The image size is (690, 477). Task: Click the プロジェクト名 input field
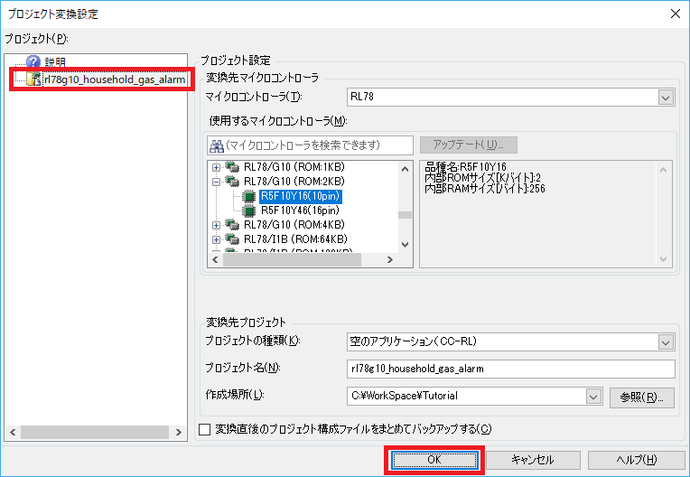(511, 369)
